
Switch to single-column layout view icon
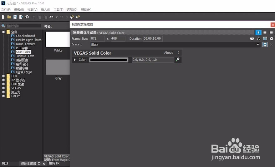[258, 32]
